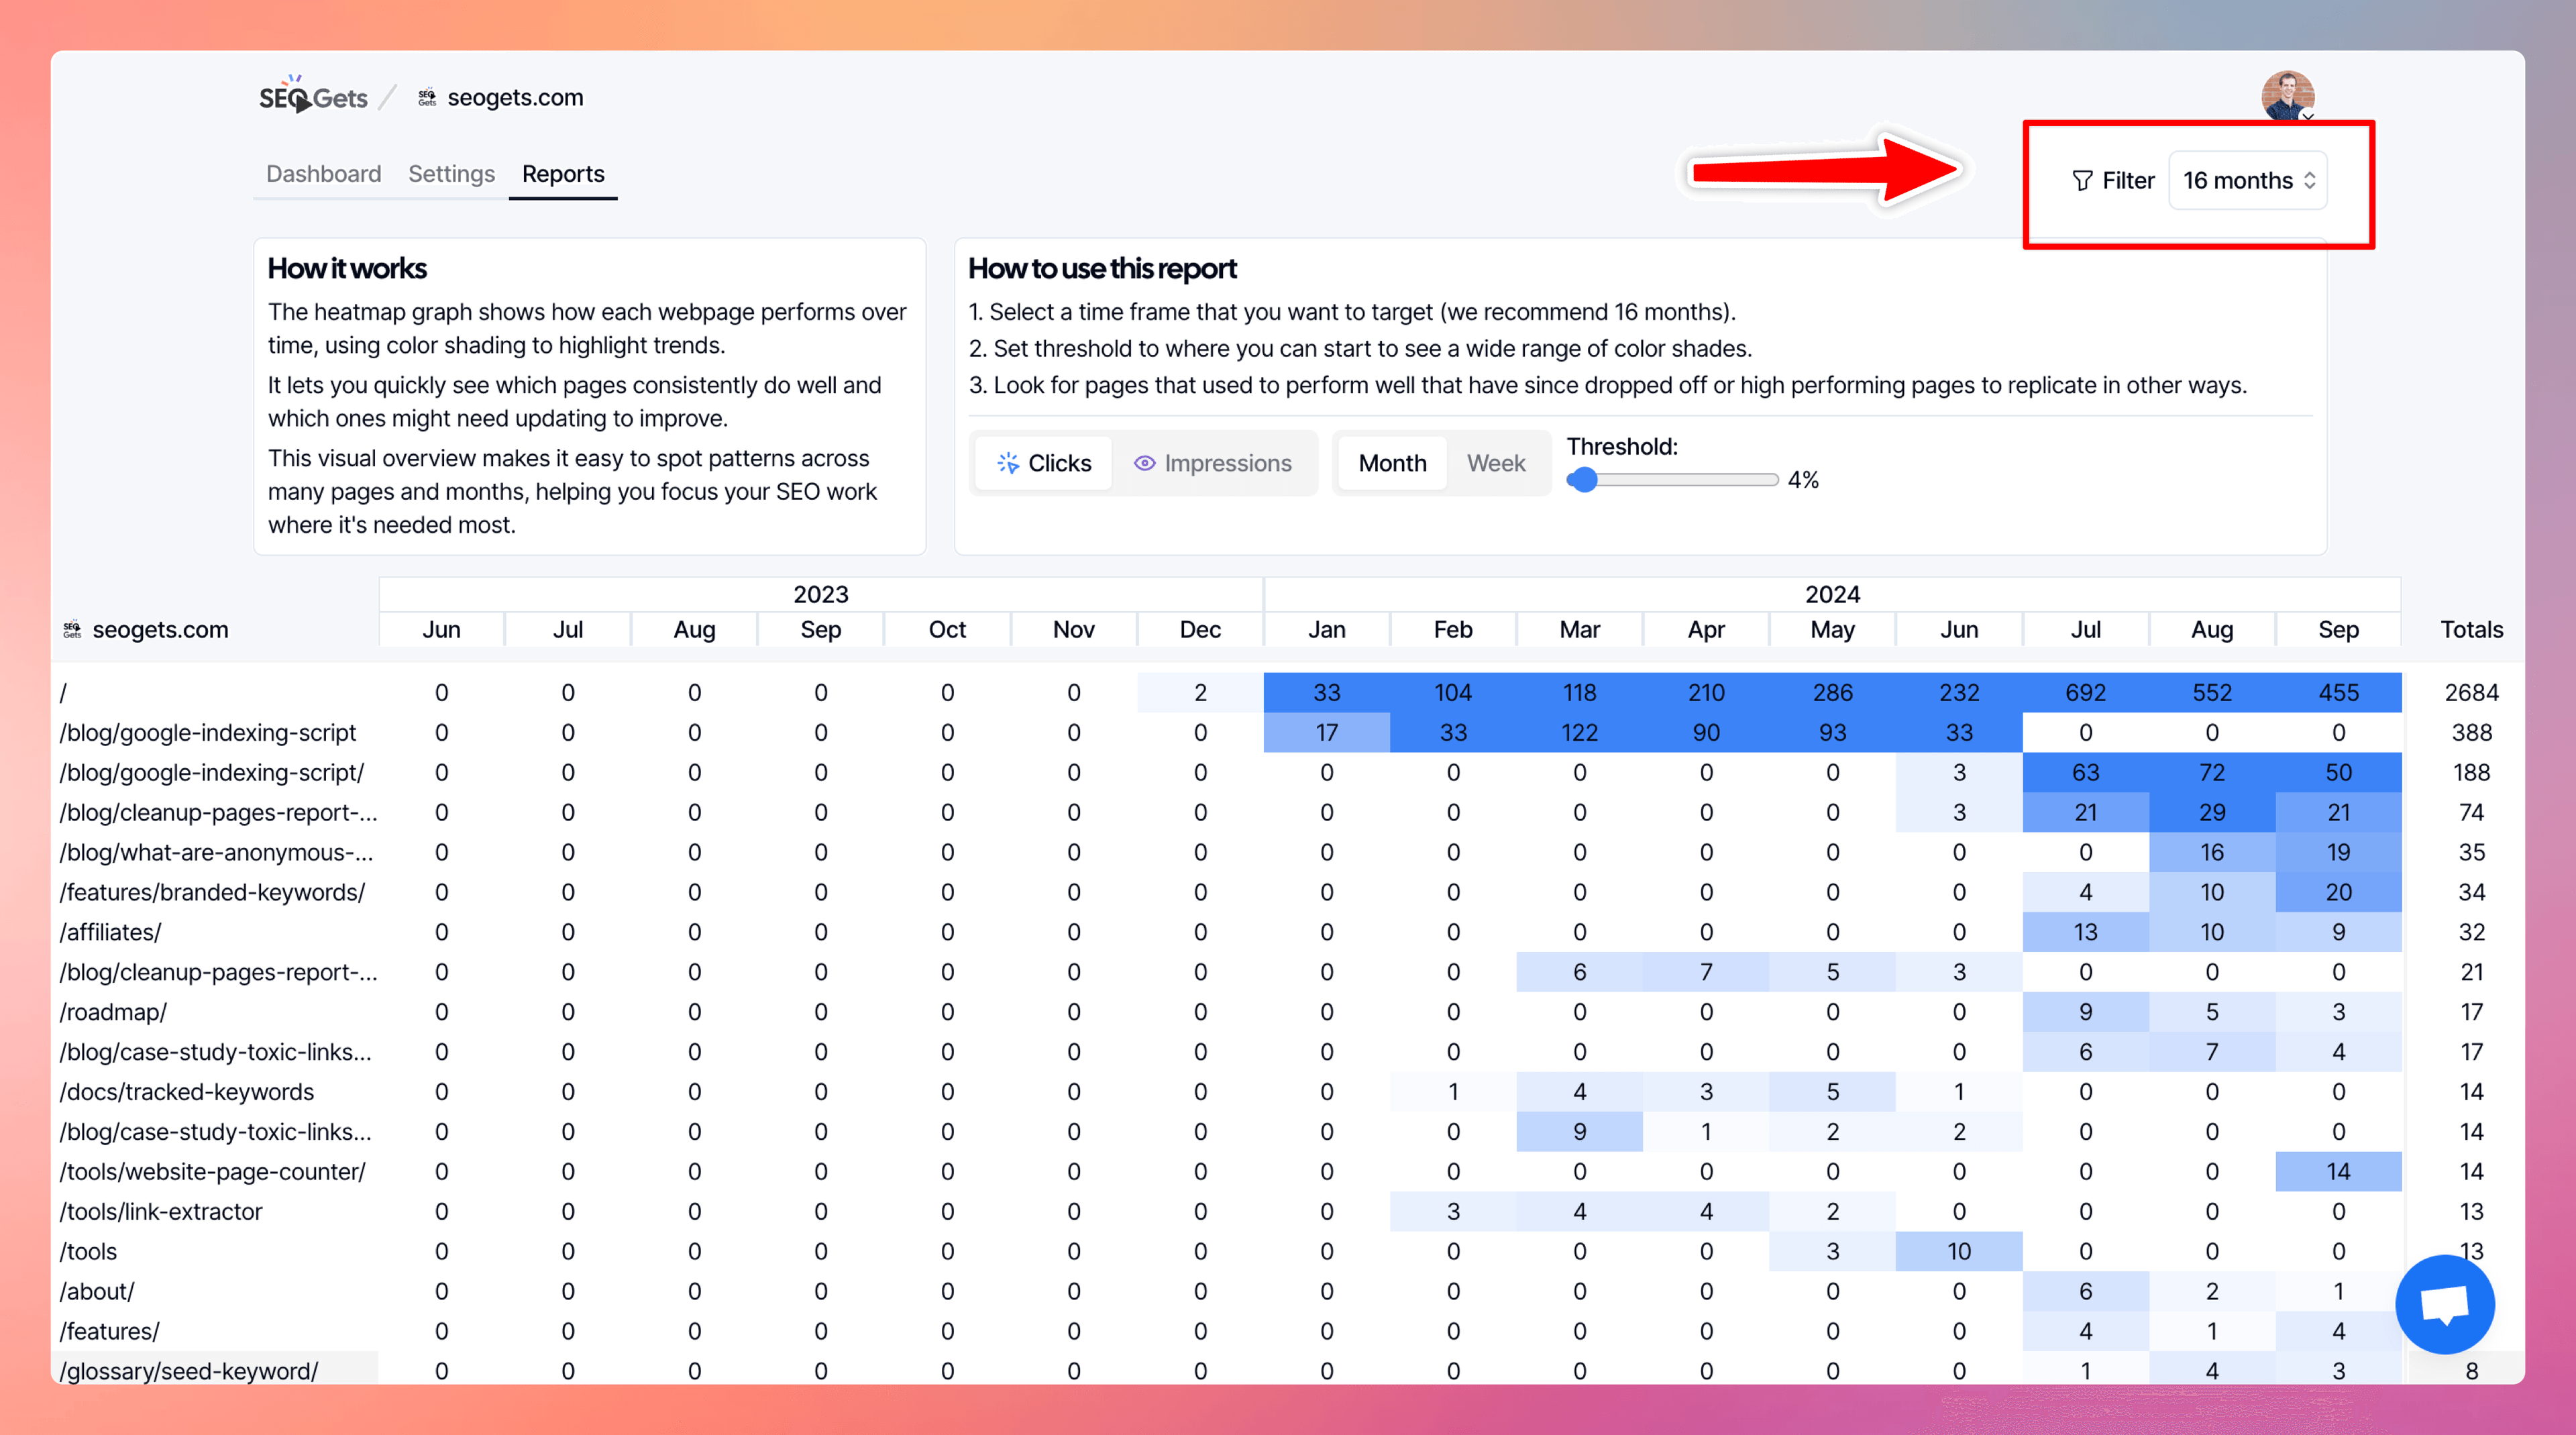The height and width of the screenshot is (1435, 2576).
Task: Click the 2023 year header
Action: click(x=821, y=595)
